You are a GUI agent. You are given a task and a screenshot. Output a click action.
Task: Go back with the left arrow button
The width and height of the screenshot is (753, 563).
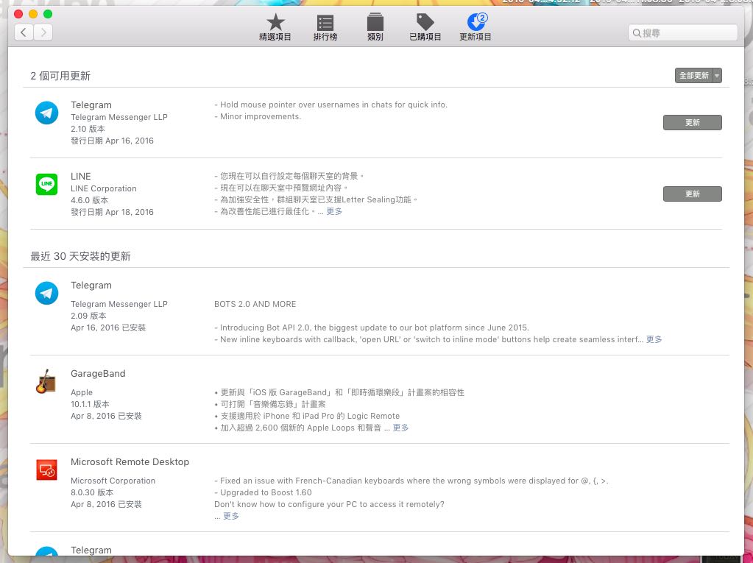click(24, 32)
